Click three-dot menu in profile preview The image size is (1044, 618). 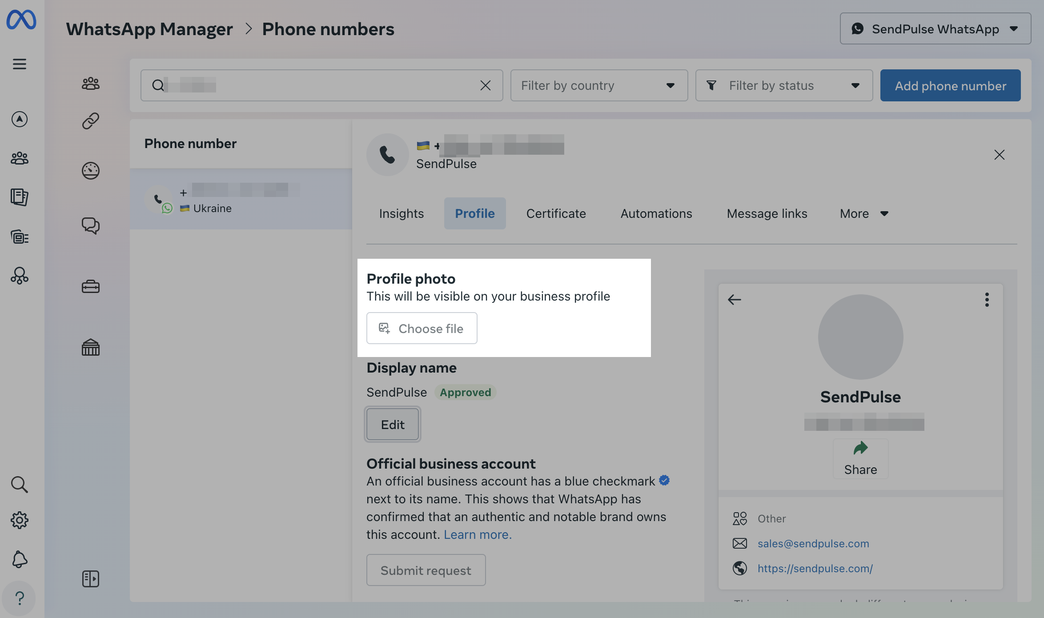[987, 300]
